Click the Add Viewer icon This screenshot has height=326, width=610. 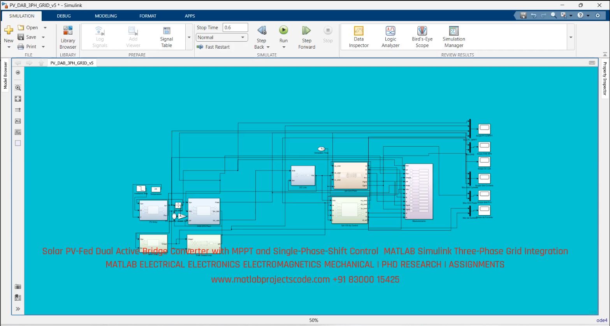[133, 31]
